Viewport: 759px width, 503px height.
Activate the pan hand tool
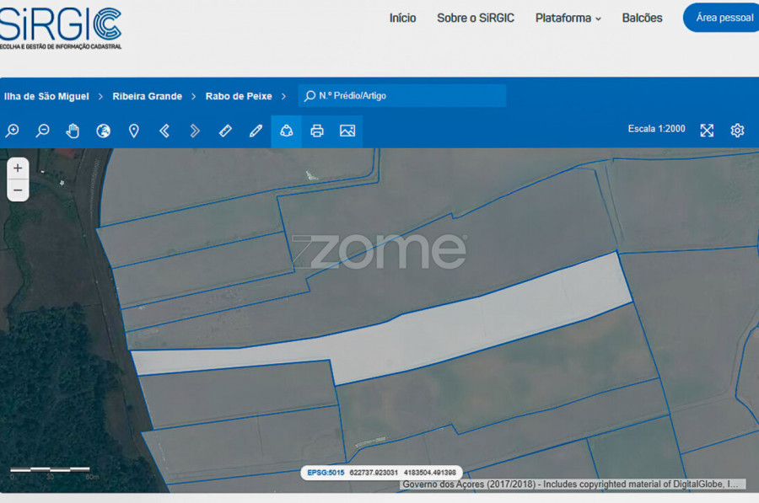[73, 131]
